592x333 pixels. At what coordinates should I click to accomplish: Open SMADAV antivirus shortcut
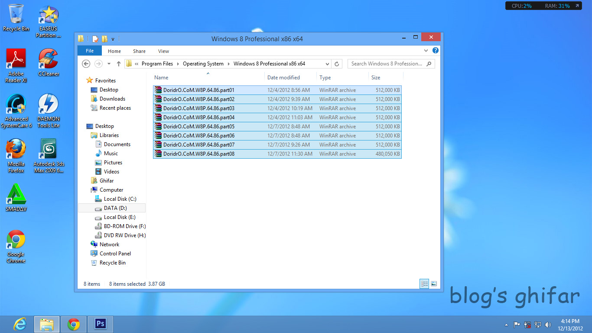tap(16, 197)
